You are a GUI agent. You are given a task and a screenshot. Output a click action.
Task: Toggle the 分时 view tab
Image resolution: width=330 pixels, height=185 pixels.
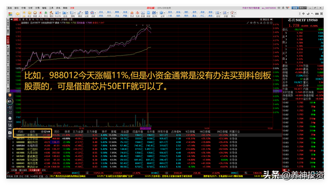[x=15, y=20]
